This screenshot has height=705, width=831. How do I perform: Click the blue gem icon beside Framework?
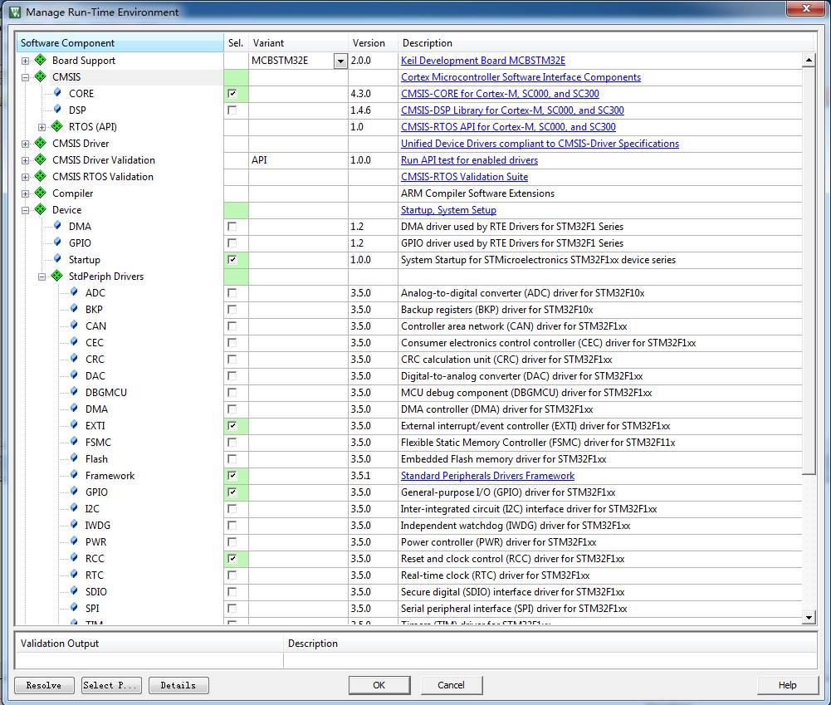[x=74, y=474]
